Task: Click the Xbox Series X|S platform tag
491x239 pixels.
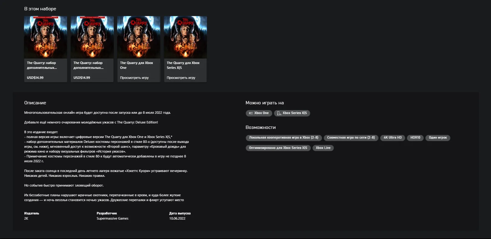Action: tap(292, 113)
